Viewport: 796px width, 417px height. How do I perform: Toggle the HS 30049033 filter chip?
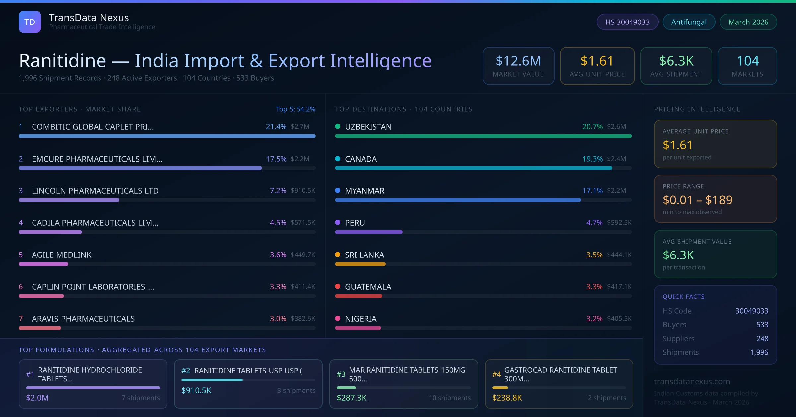tap(627, 22)
